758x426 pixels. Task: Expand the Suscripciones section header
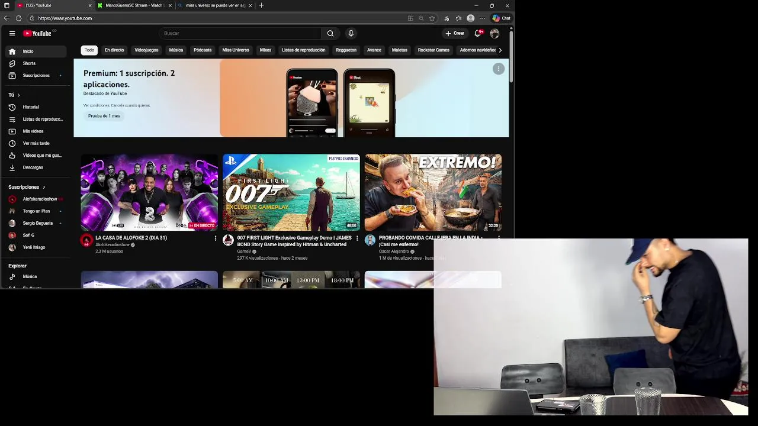(27, 187)
